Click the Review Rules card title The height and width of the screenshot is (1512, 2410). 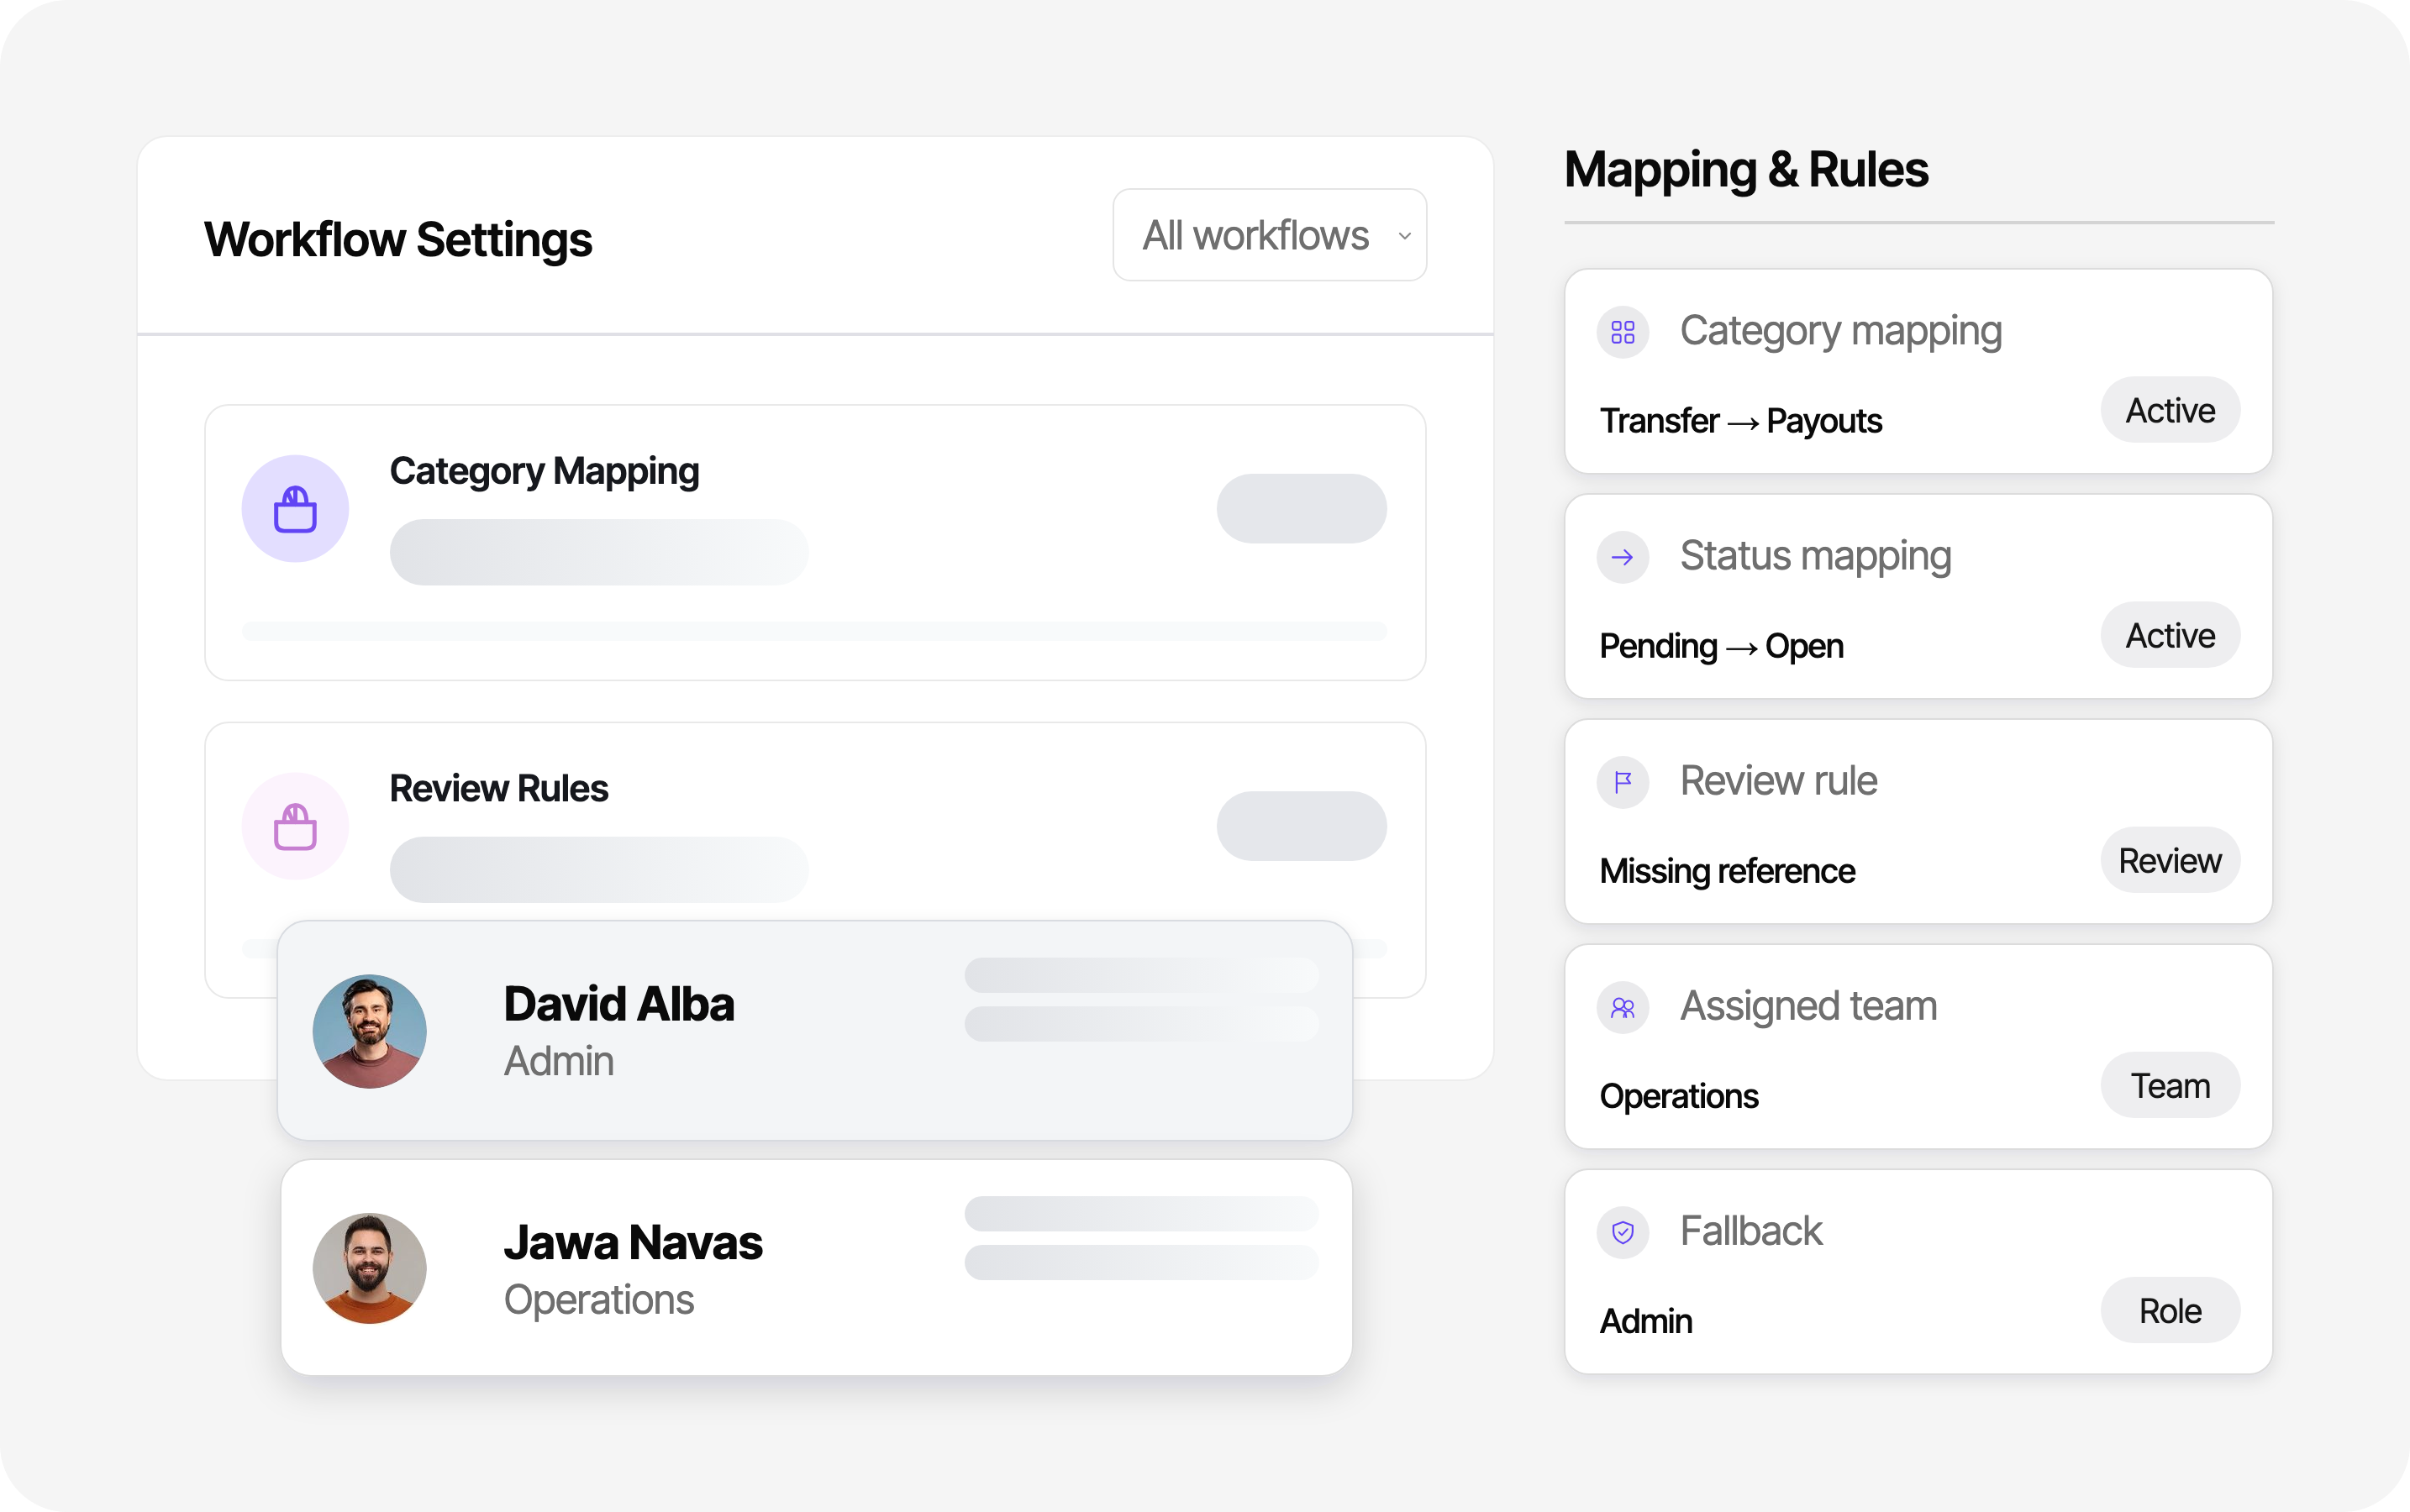coord(498,788)
